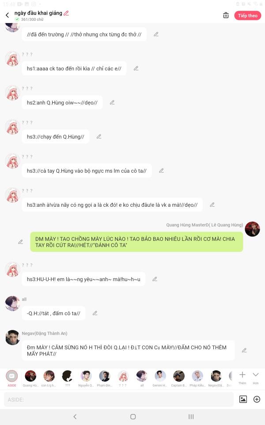265x425 pixels.
Task: Tap the ASIDE text input field
Action: (119, 399)
